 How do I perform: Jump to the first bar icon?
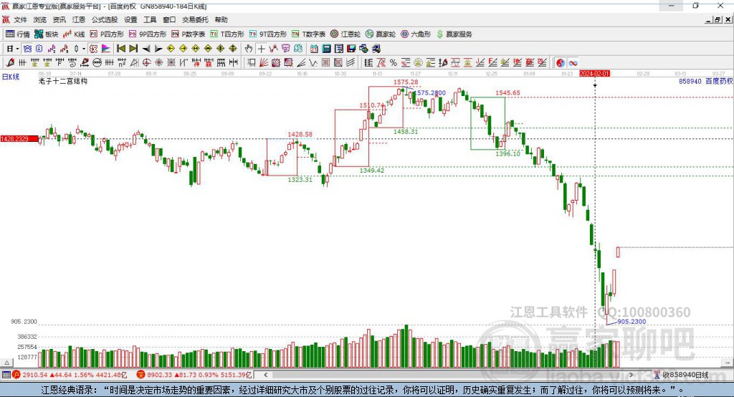[120, 49]
